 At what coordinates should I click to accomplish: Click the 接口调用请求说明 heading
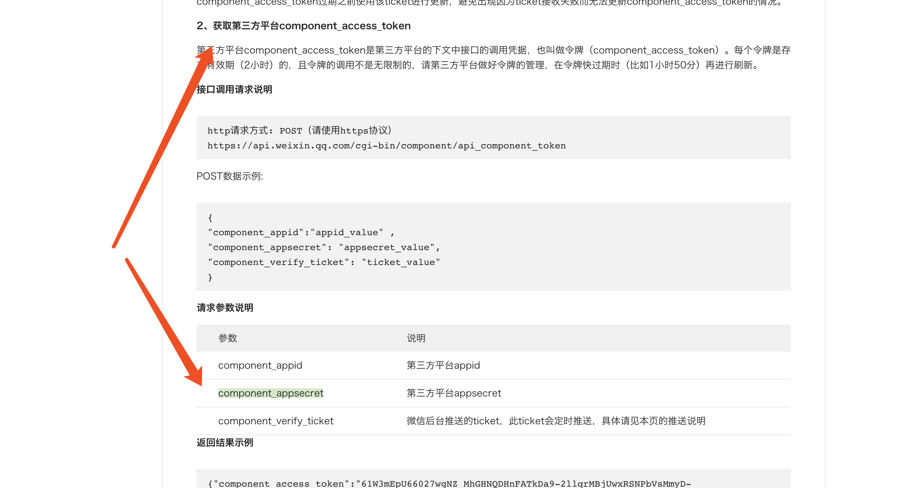click(x=234, y=89)
